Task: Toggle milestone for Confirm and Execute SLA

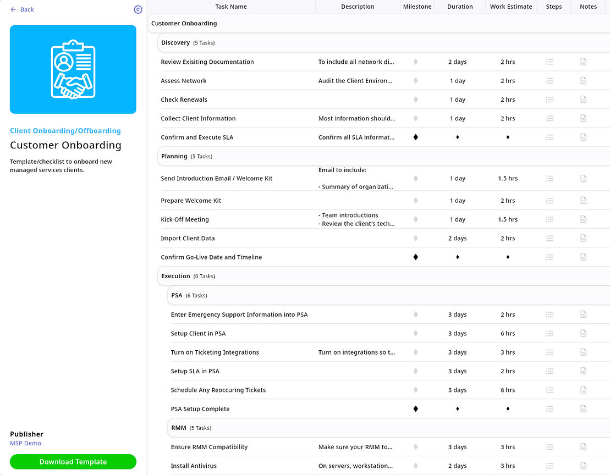Action: tap(415, 137)
